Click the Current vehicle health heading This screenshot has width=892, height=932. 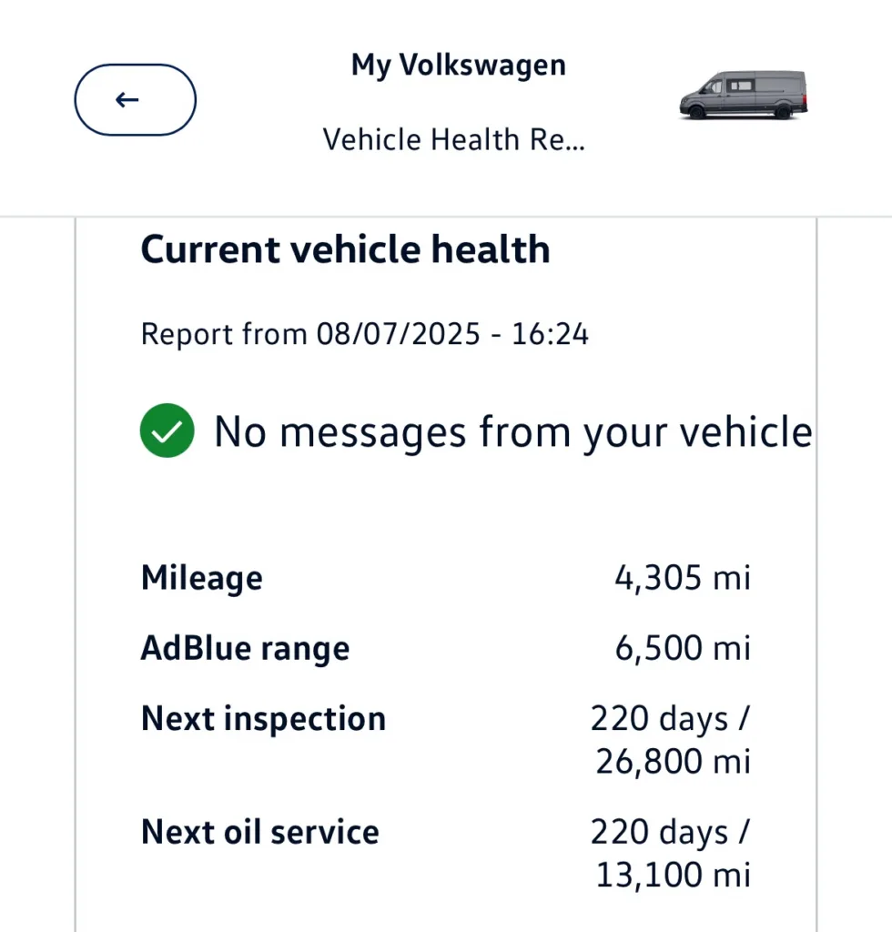pos(345,248)
